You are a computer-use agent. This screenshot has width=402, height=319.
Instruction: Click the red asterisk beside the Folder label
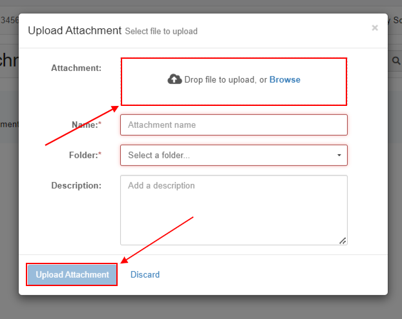point(100,155)
